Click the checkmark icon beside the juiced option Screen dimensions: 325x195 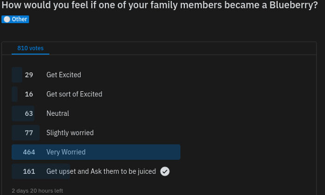(165, 171)
